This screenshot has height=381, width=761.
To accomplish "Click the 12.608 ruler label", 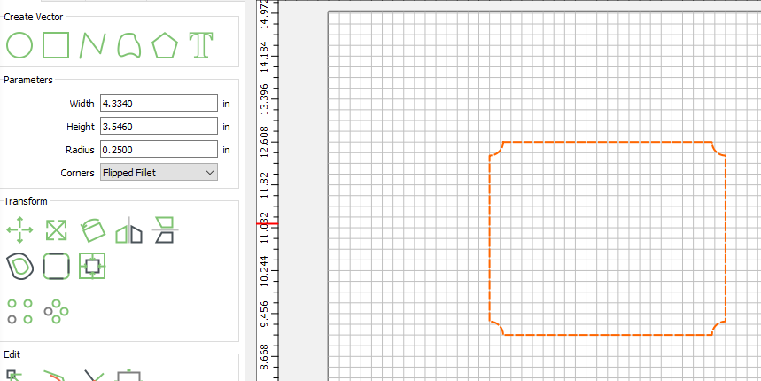I will pyautogui.click(x=265, y=144).
